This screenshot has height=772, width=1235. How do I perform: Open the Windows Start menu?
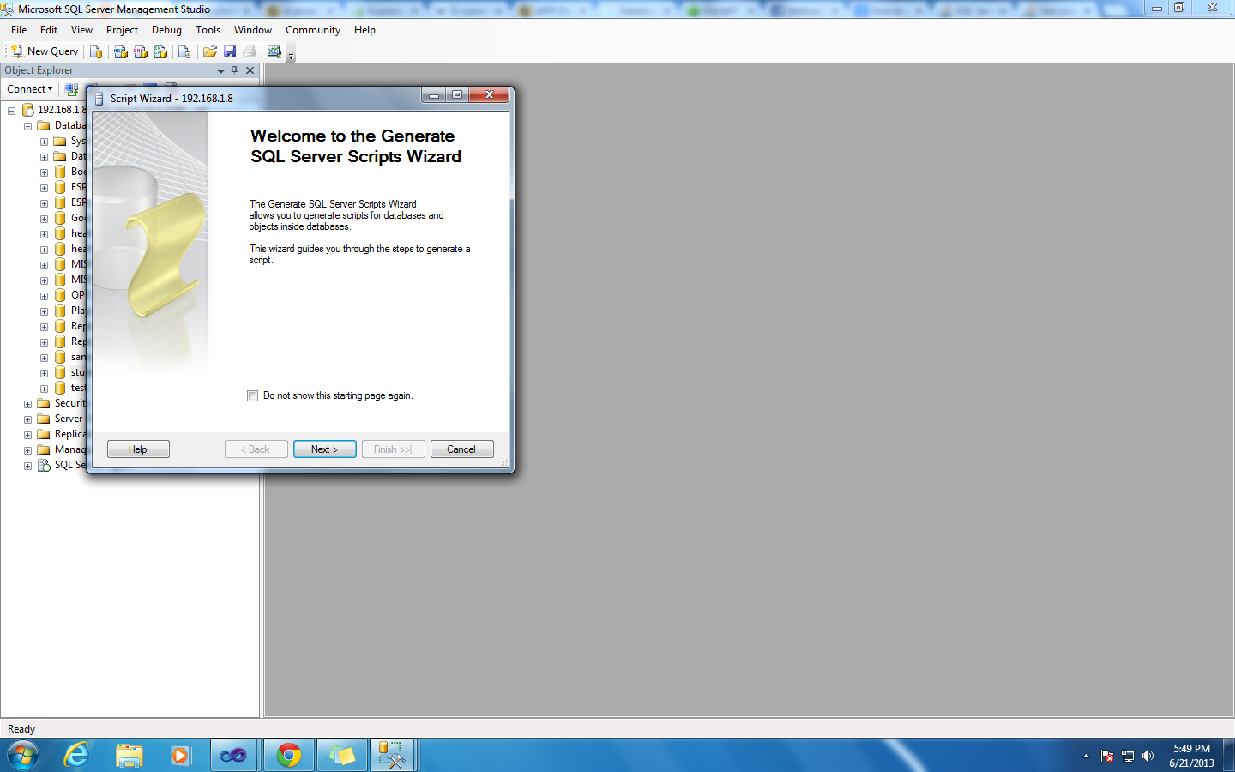tap(23, 756)
